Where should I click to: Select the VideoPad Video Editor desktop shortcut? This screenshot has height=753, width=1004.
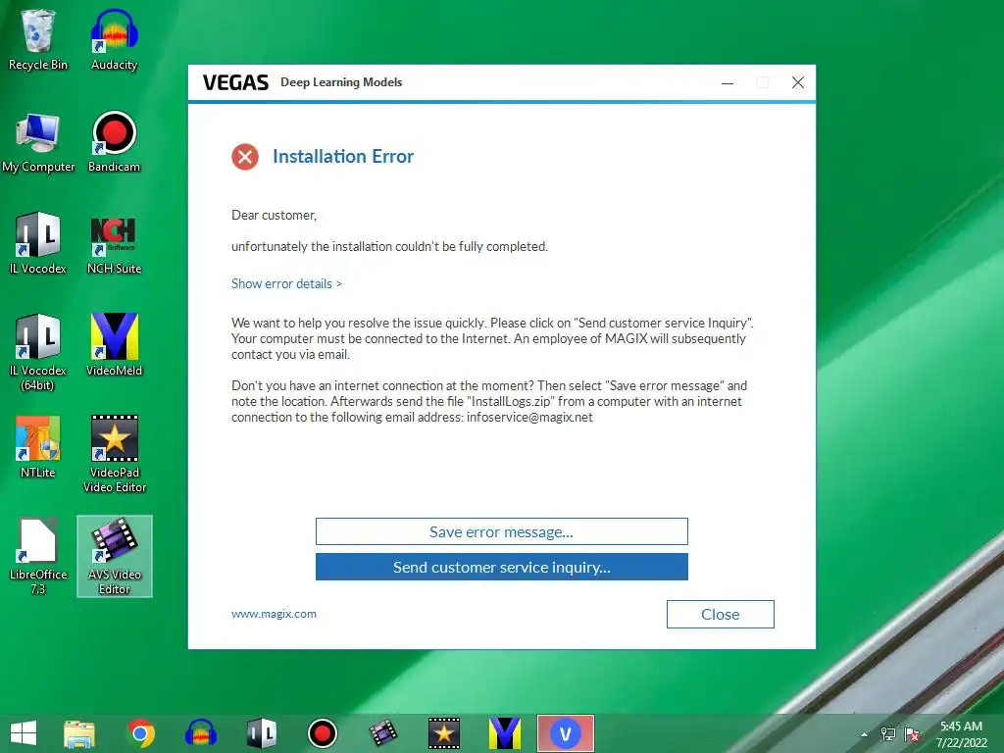click(114, 455)
